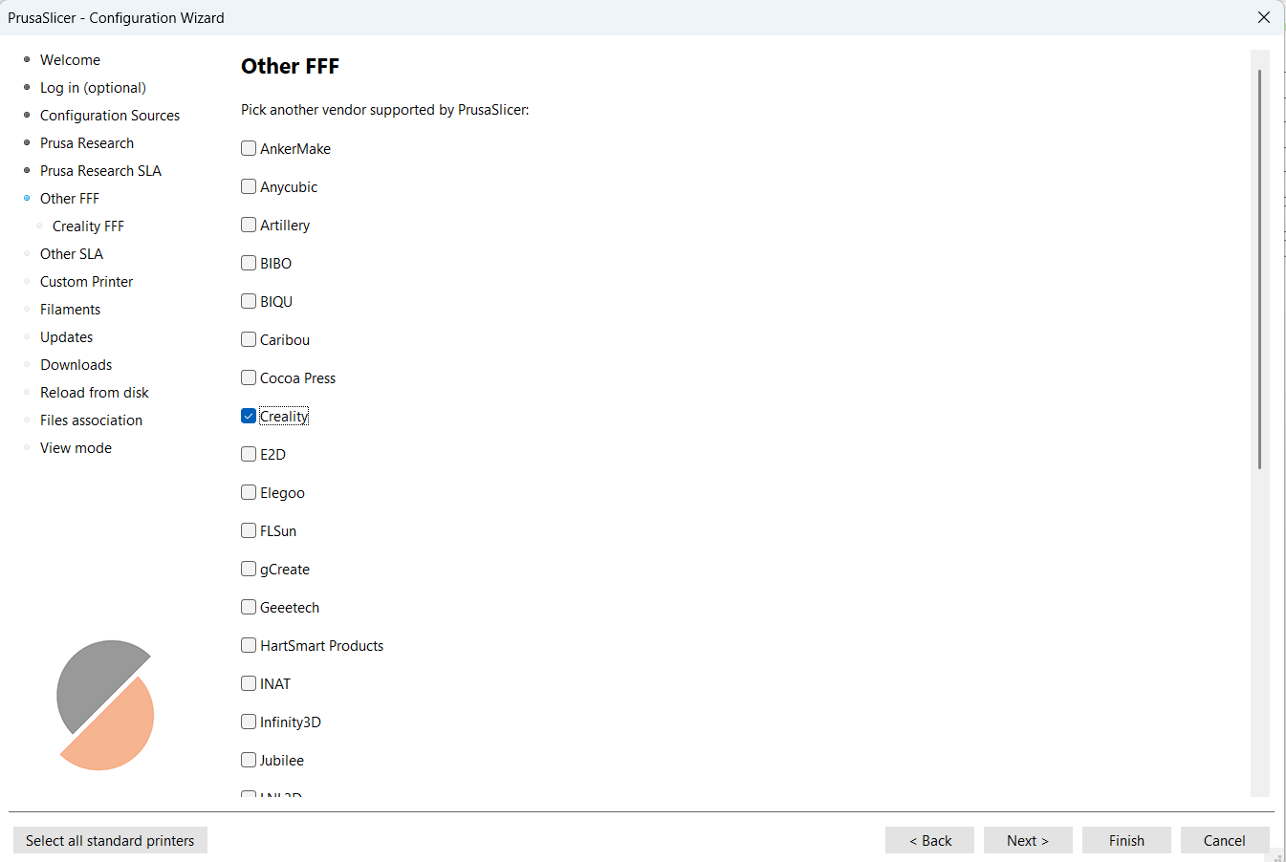
Task: Go to the Filaments wizard page
Action: pyautogui.click(x=70, y=310)
